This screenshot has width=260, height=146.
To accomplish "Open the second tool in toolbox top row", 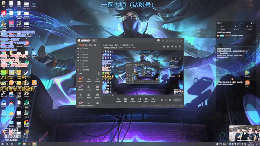I will [89, 79].
